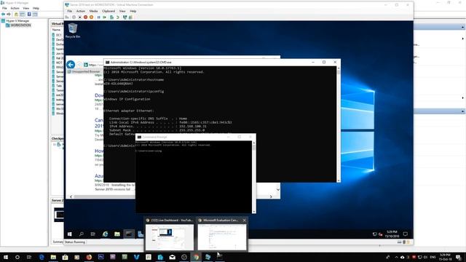Click the Ctrl+Alt+Delete toolbar icon
The image size is (466, 262).
click(67, 17)
